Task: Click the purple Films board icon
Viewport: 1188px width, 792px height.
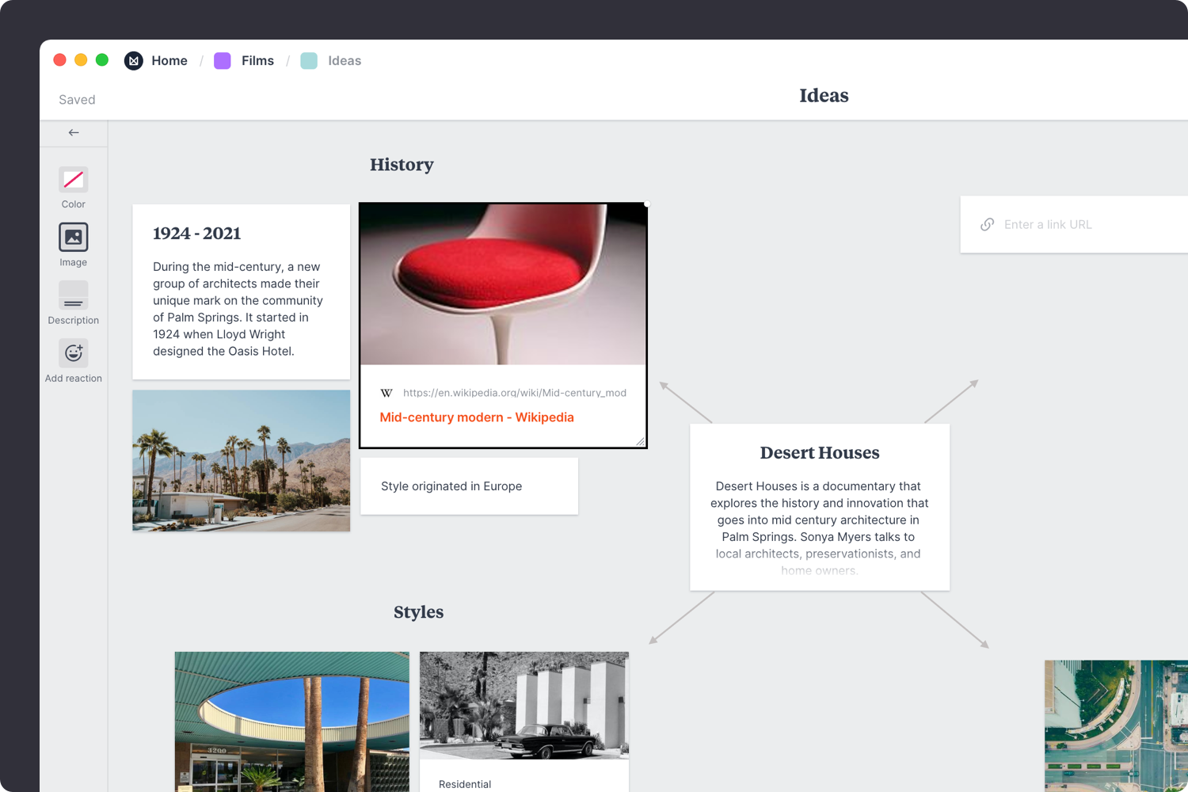Action: [x=223, y=61]
